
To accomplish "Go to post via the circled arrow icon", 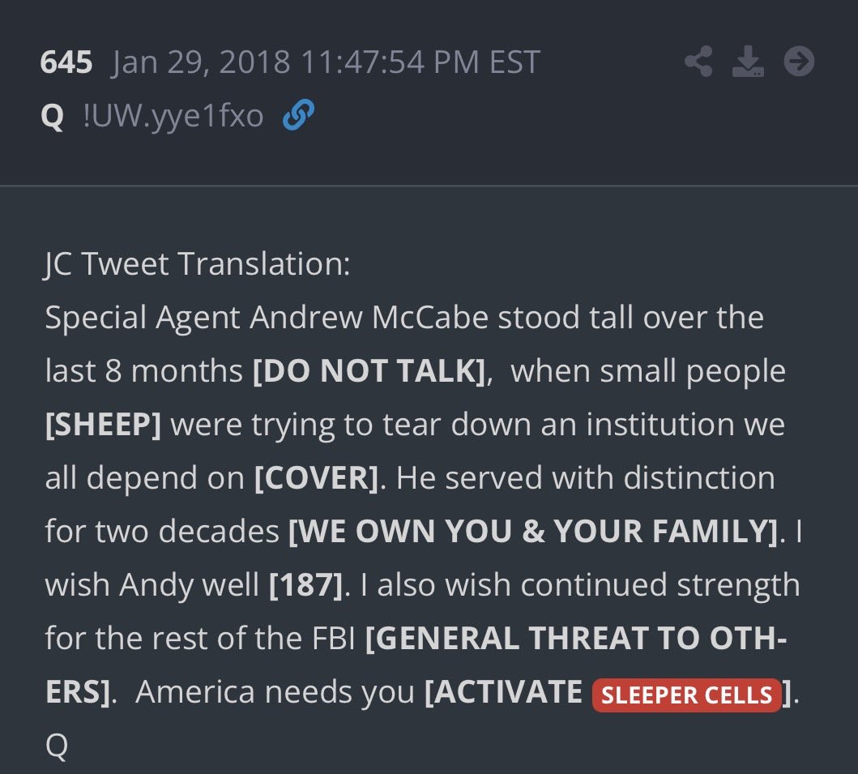I will (x=799, y=62).
